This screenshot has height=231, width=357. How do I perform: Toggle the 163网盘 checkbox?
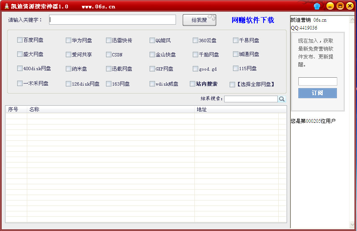point(109,84)
